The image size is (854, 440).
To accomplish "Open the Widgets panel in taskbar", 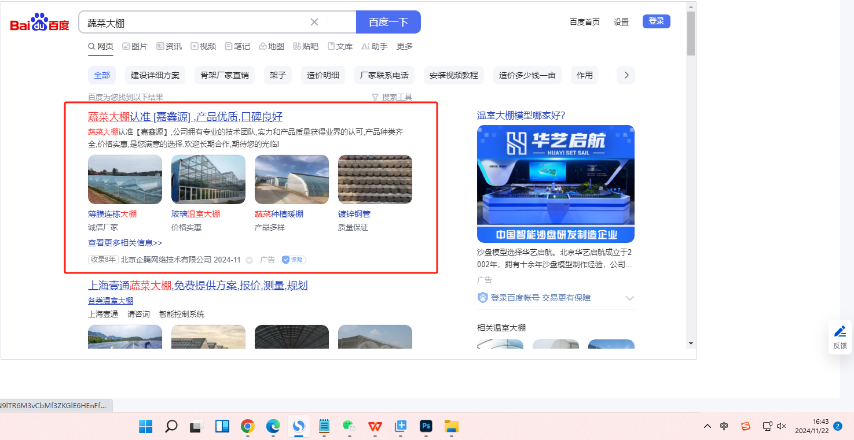I will pyautogui.click(x=222, y=427).
